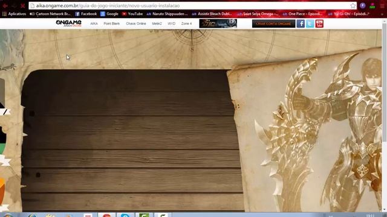Open Cartoon Network bookmark

click(50, 14)
